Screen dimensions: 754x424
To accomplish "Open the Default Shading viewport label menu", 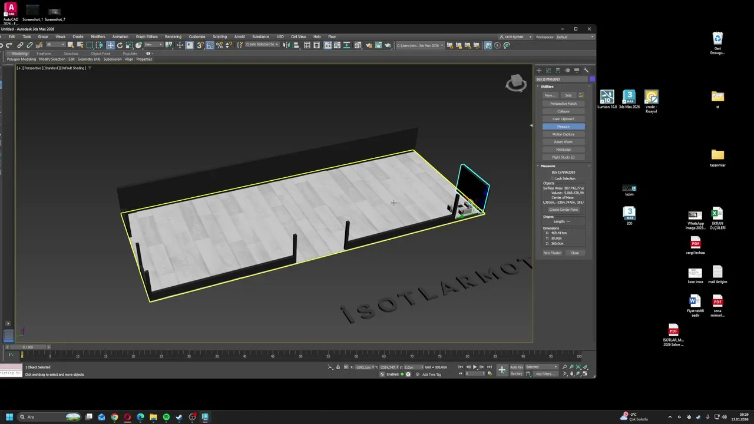I will pos(74,68).
